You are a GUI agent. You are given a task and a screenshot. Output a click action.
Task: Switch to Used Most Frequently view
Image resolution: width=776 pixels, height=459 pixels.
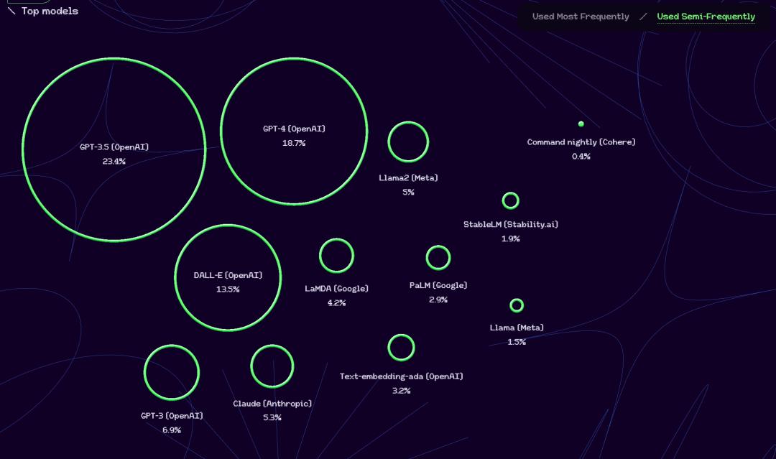[581, 17]
